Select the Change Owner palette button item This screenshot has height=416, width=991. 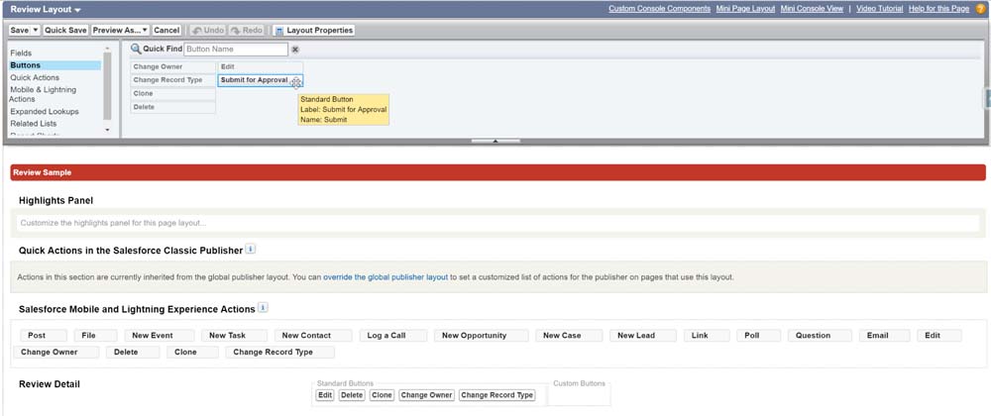[x=173, y=67]
